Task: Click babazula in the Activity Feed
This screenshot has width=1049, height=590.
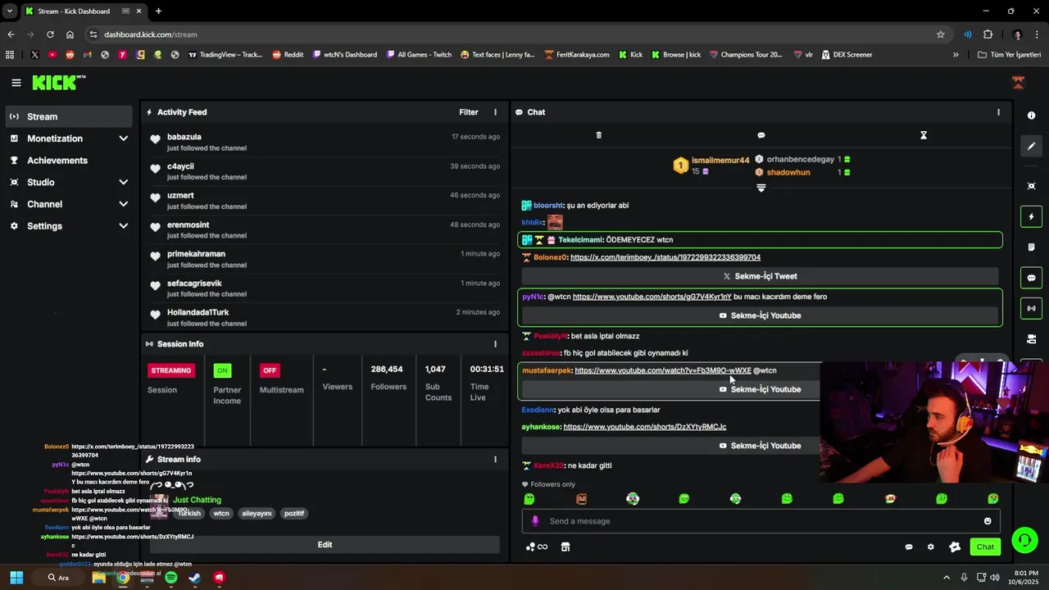Action: (184, 137)
